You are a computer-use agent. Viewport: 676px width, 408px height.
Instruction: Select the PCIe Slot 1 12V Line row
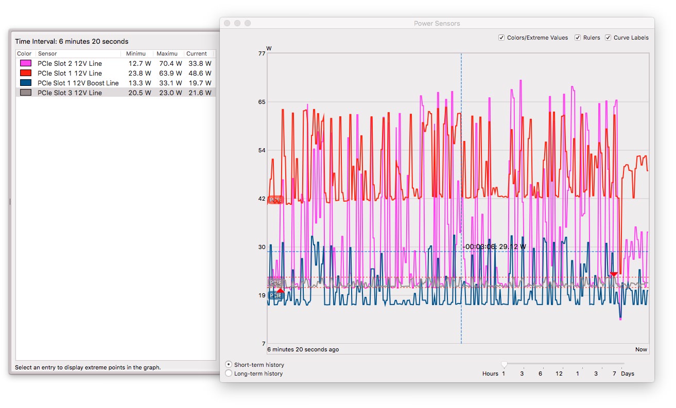(115, 73)
